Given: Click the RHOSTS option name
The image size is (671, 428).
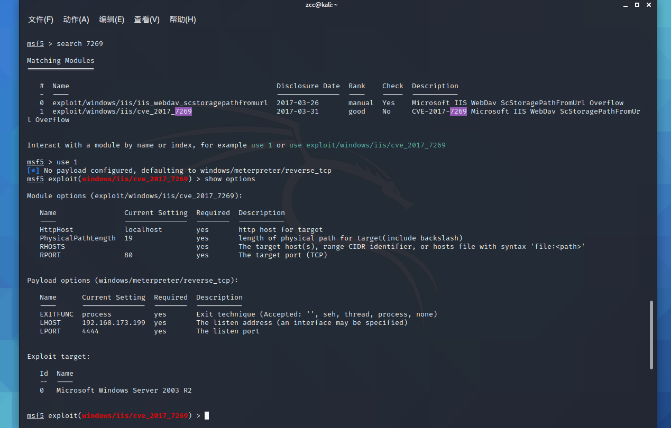Looking at the screenshot, I should tap(52, 247).
